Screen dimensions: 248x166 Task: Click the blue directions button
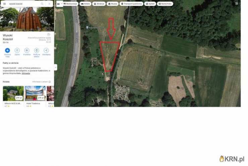pos(7,50)
